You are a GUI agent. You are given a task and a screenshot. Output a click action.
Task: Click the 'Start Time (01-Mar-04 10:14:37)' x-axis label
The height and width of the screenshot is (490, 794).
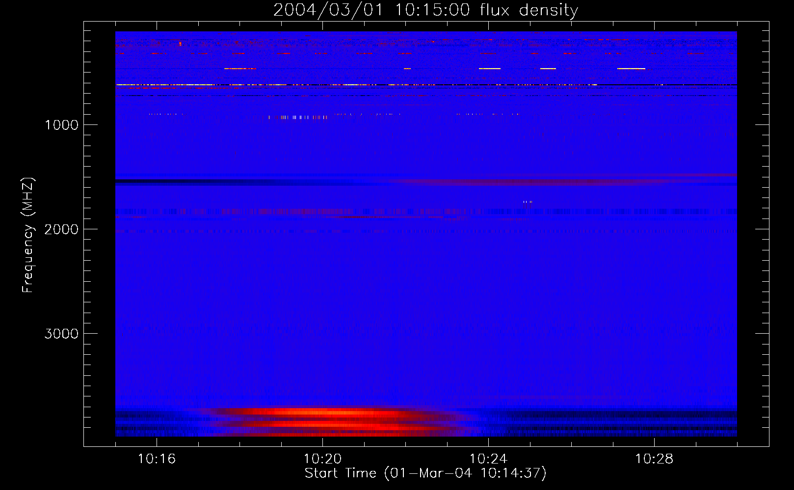(425, 473)
